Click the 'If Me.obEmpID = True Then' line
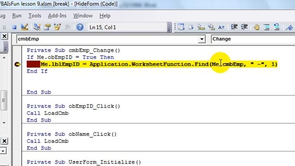The image size is (295, 166). (71, 57)
